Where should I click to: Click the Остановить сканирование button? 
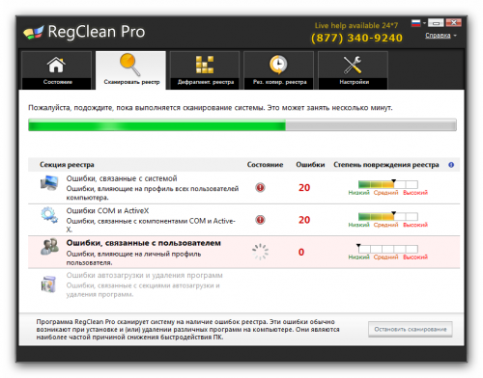411,329
